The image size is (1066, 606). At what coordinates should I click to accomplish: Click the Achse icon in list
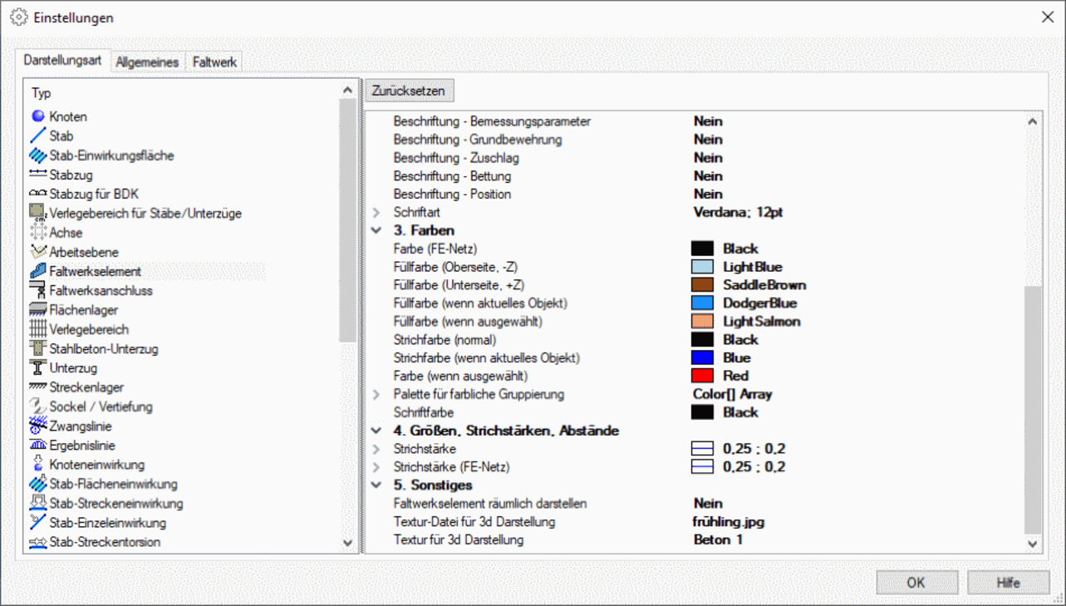[37, 233]
